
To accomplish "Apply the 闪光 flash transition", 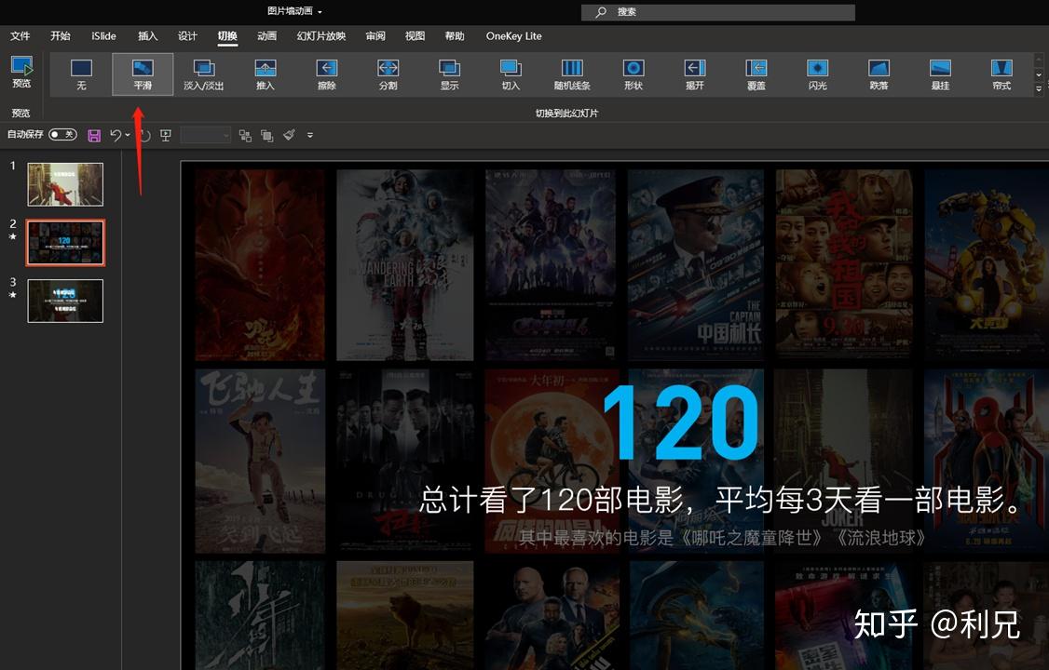I will click(x=818, y=74).
